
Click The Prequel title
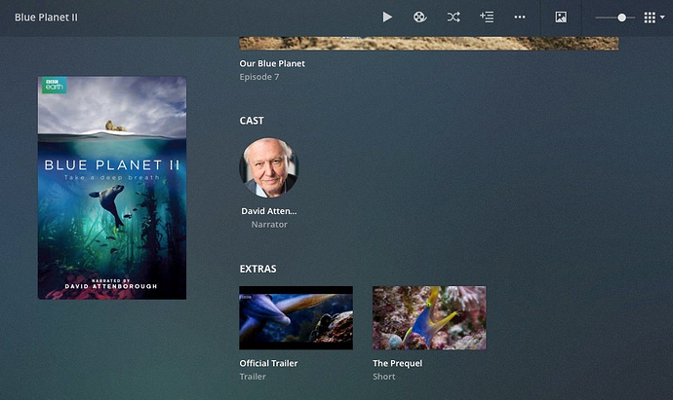pos(397,363)
